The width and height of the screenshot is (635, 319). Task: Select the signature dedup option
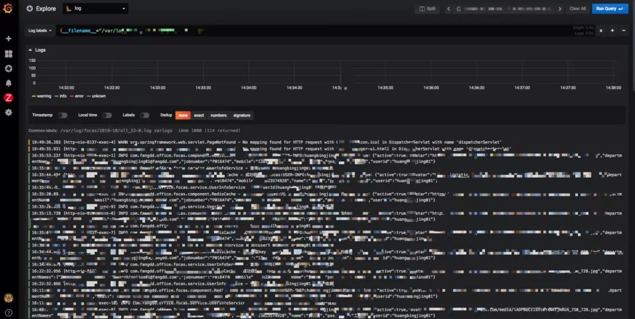(242, 115)
